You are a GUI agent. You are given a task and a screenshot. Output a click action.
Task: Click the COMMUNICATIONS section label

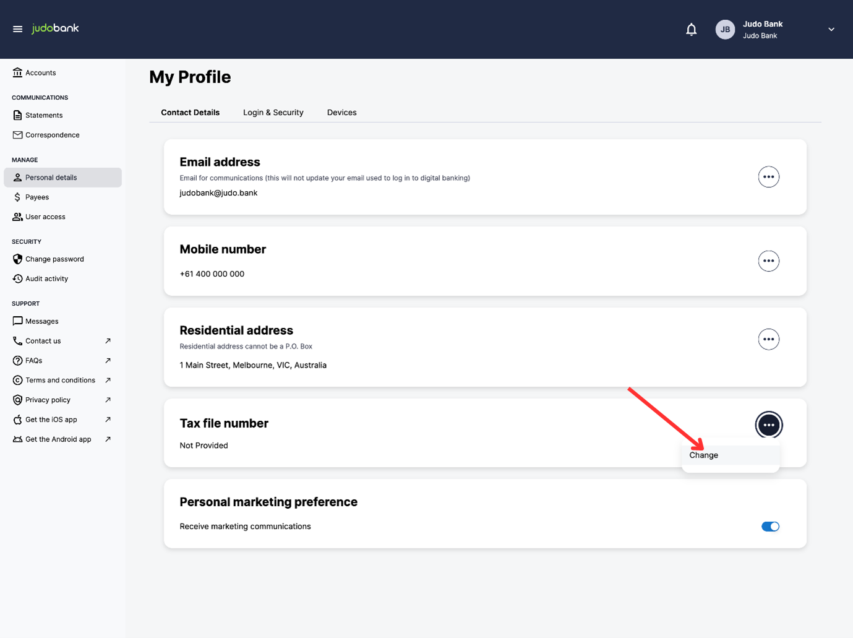[x=40, y=98]
